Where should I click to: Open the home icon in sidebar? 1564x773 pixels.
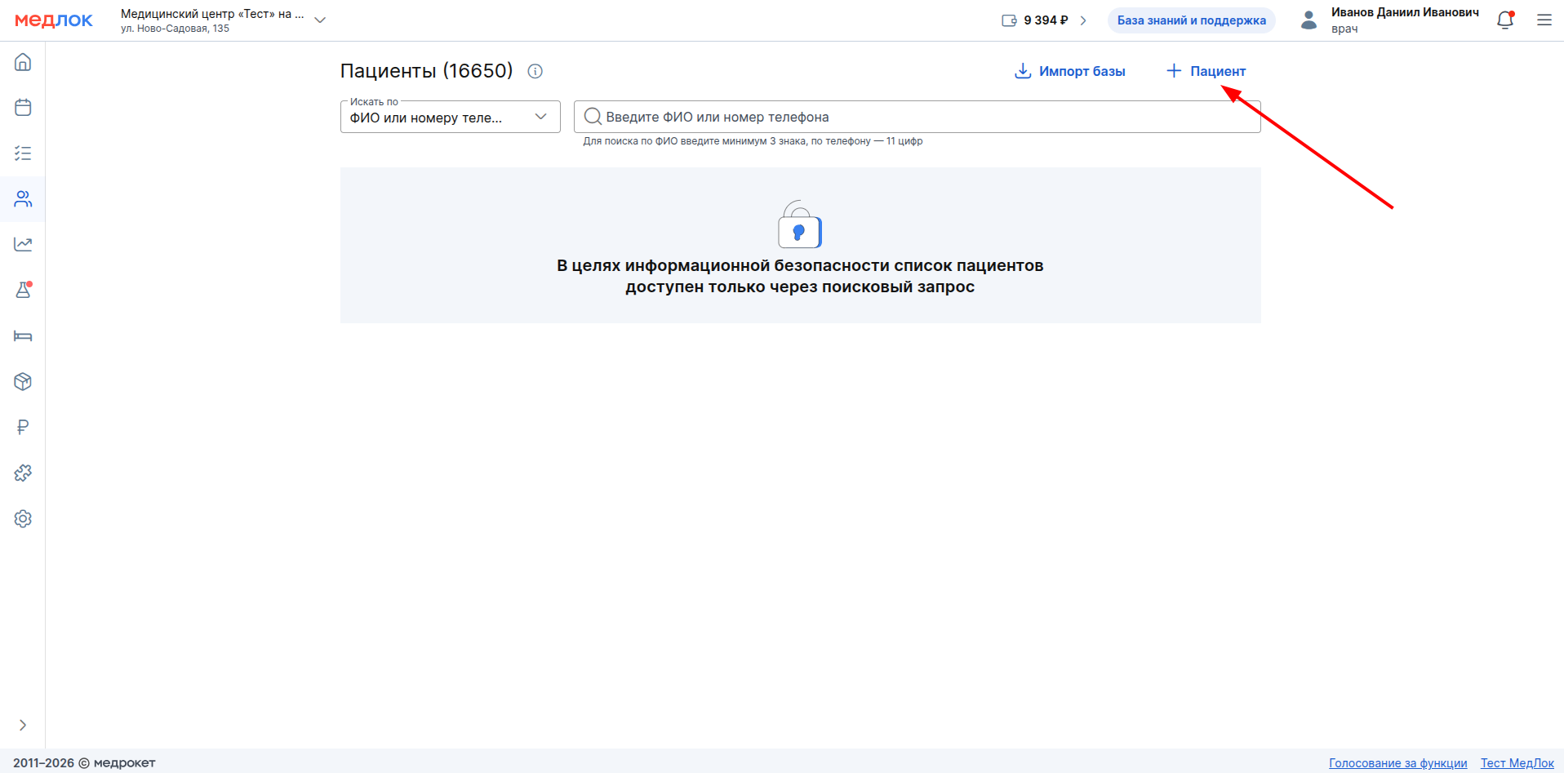(x=23, y=62)
